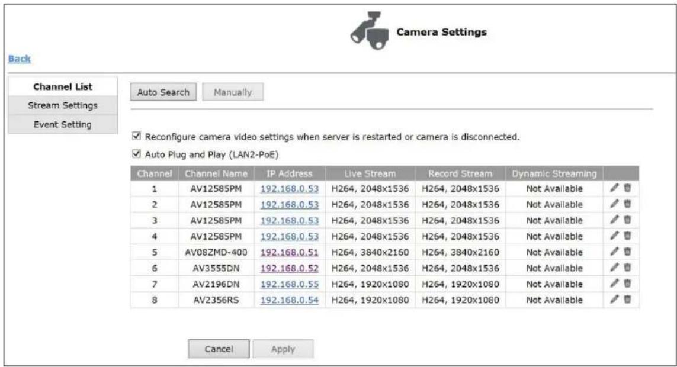Edit the AV08ZMD-400 channel pencil icon
The image size is (677, 367).
pos(614,252)
